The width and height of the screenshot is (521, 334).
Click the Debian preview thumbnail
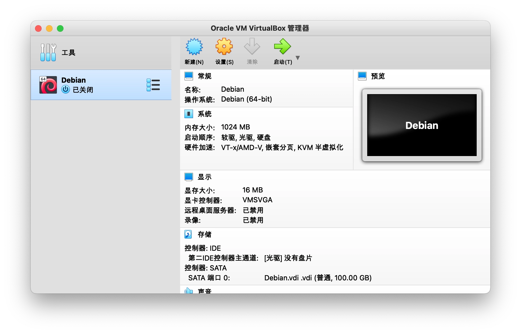[x=422, y=125]
